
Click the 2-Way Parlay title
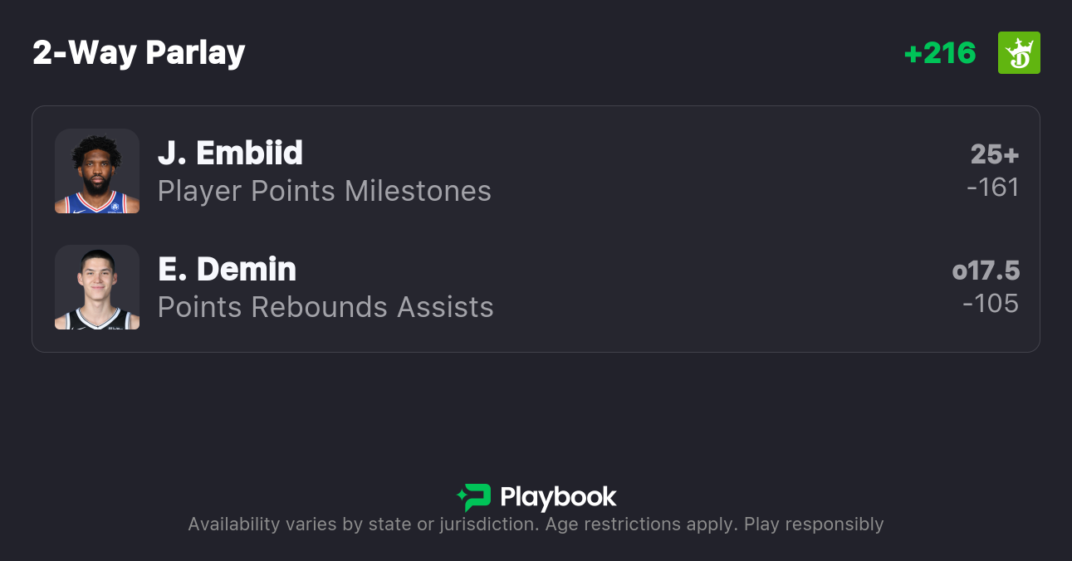(139, 53)
